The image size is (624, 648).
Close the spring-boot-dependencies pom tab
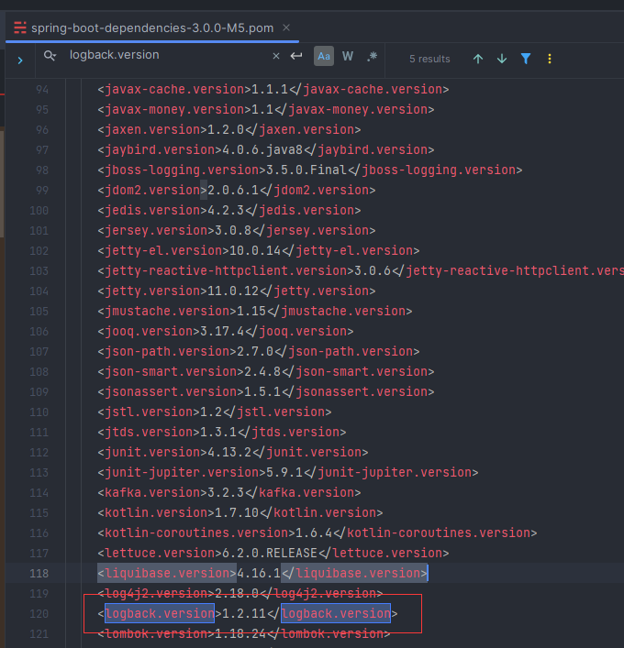pos(286,27)
